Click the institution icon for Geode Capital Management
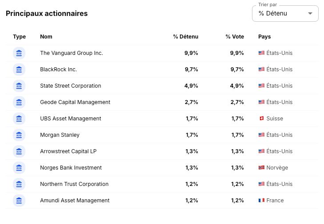Viewport: 324px width, 224px height. (19, 102)
